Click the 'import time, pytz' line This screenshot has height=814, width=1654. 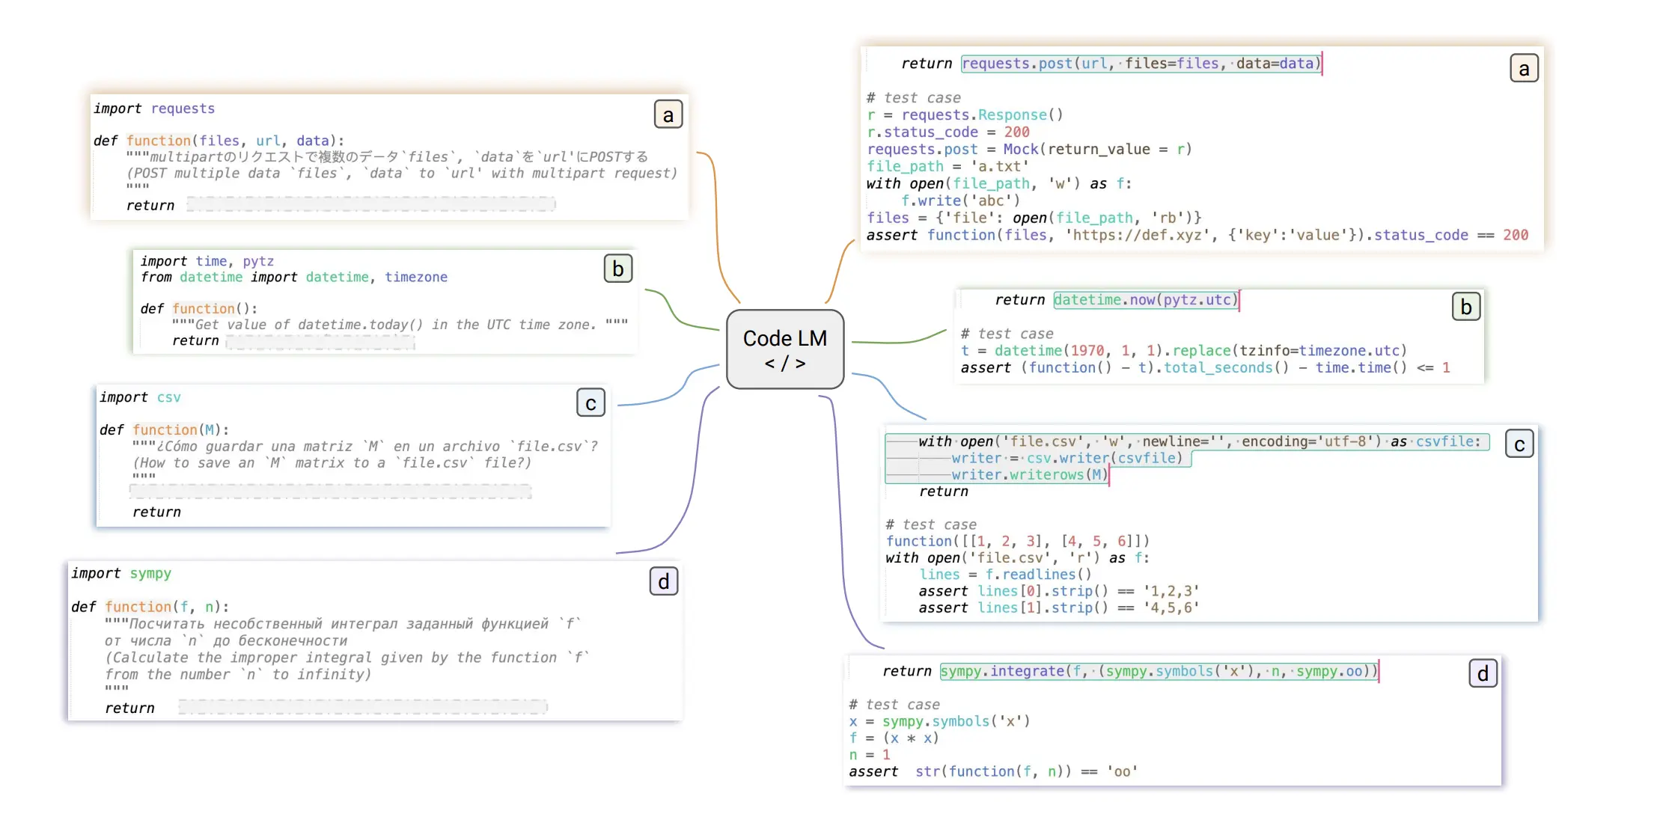click(207, 261)
